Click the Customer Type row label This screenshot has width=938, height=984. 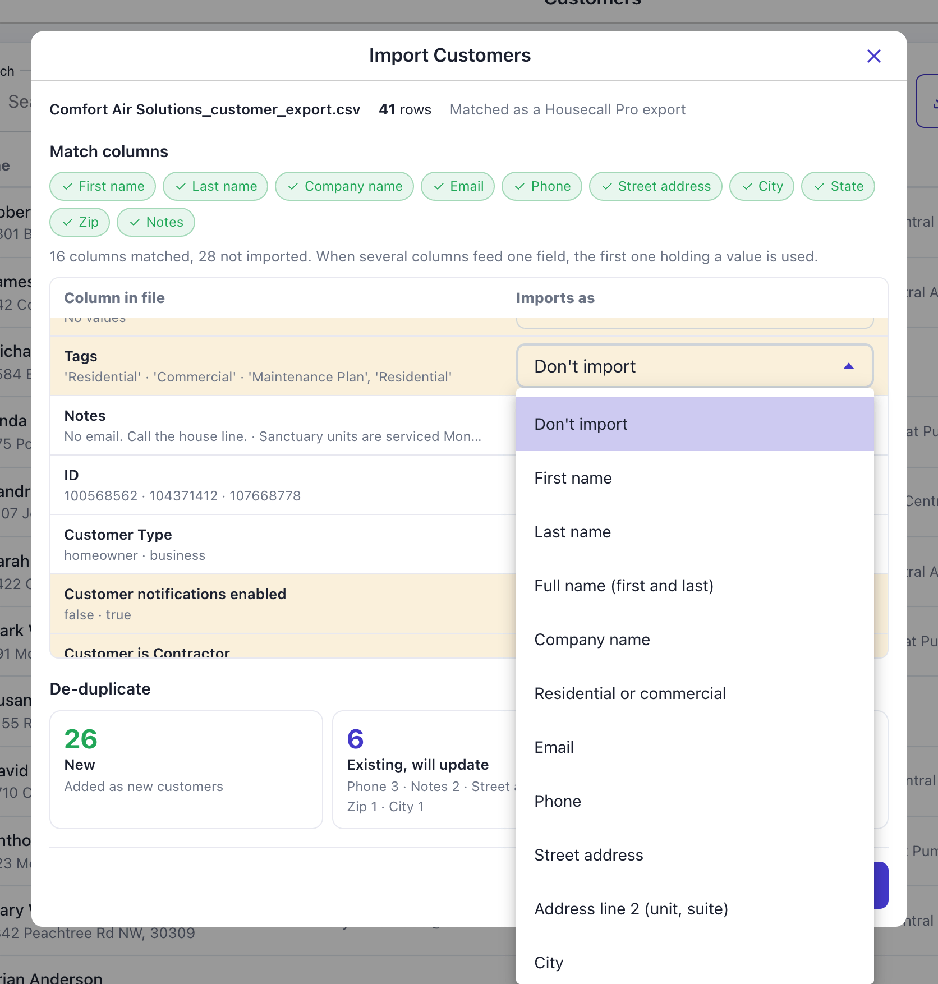118,535
